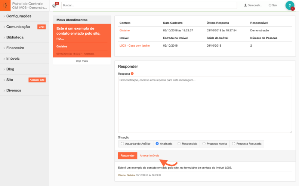This screenshot has height=186, width=299.
Task: Open the Biblioteca menu item
Action: point(15,37)
